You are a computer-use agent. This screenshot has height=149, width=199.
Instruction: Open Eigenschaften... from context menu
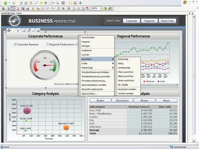pyautogui.click(x=98, y=94)
